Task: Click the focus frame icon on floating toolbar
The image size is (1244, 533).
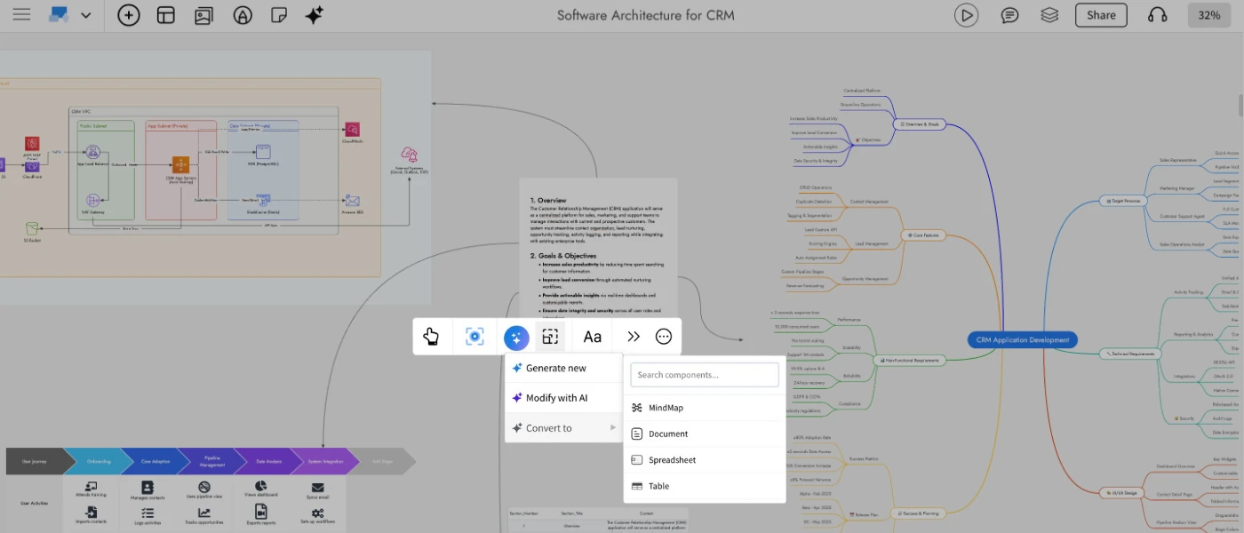Action: coord(474,337)
